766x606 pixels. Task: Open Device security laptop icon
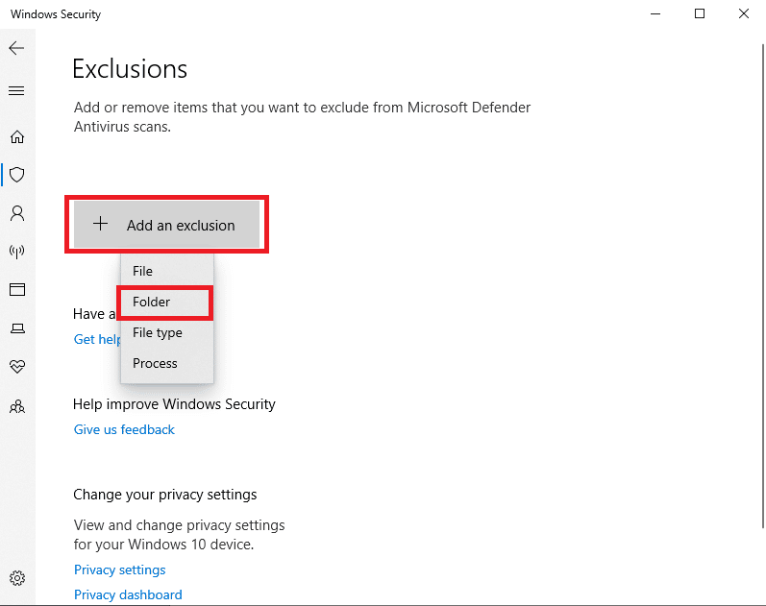tap(17, 328)
